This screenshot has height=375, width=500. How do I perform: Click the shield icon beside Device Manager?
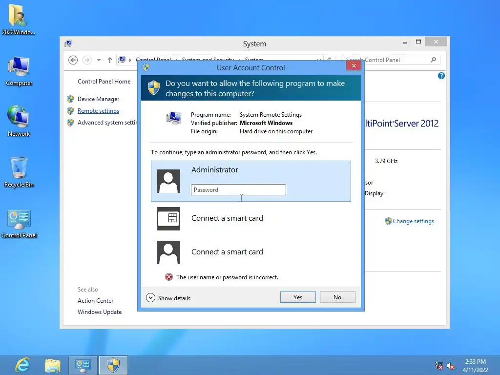coord(70,99)
